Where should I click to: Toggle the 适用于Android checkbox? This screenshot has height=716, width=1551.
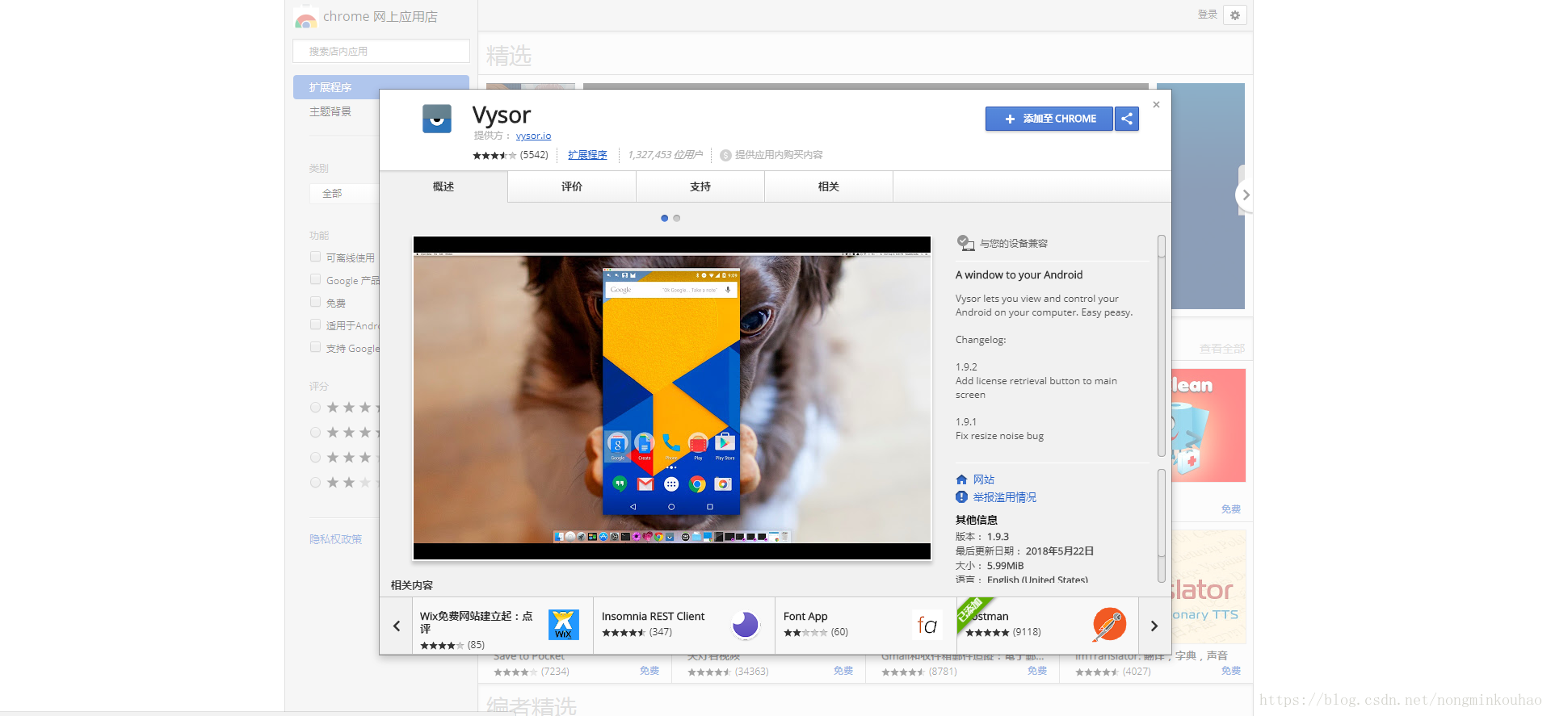(x=316, y=325)
